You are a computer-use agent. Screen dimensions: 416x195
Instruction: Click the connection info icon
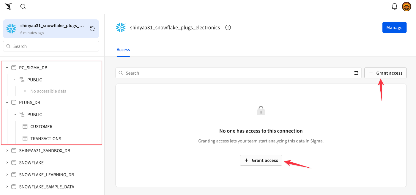pos(228,28)
